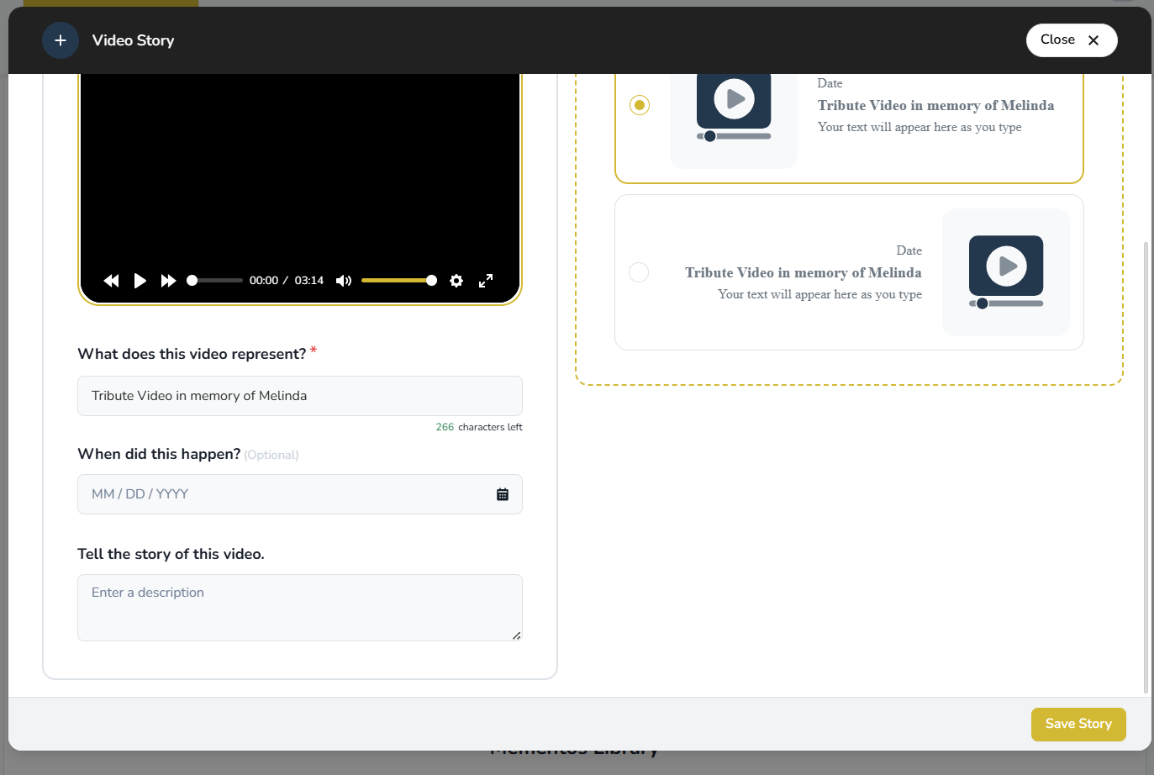Play the tribute video
Image resolution: width=1154 pixels, height=775 pixels.
click(x=140, y=281)
